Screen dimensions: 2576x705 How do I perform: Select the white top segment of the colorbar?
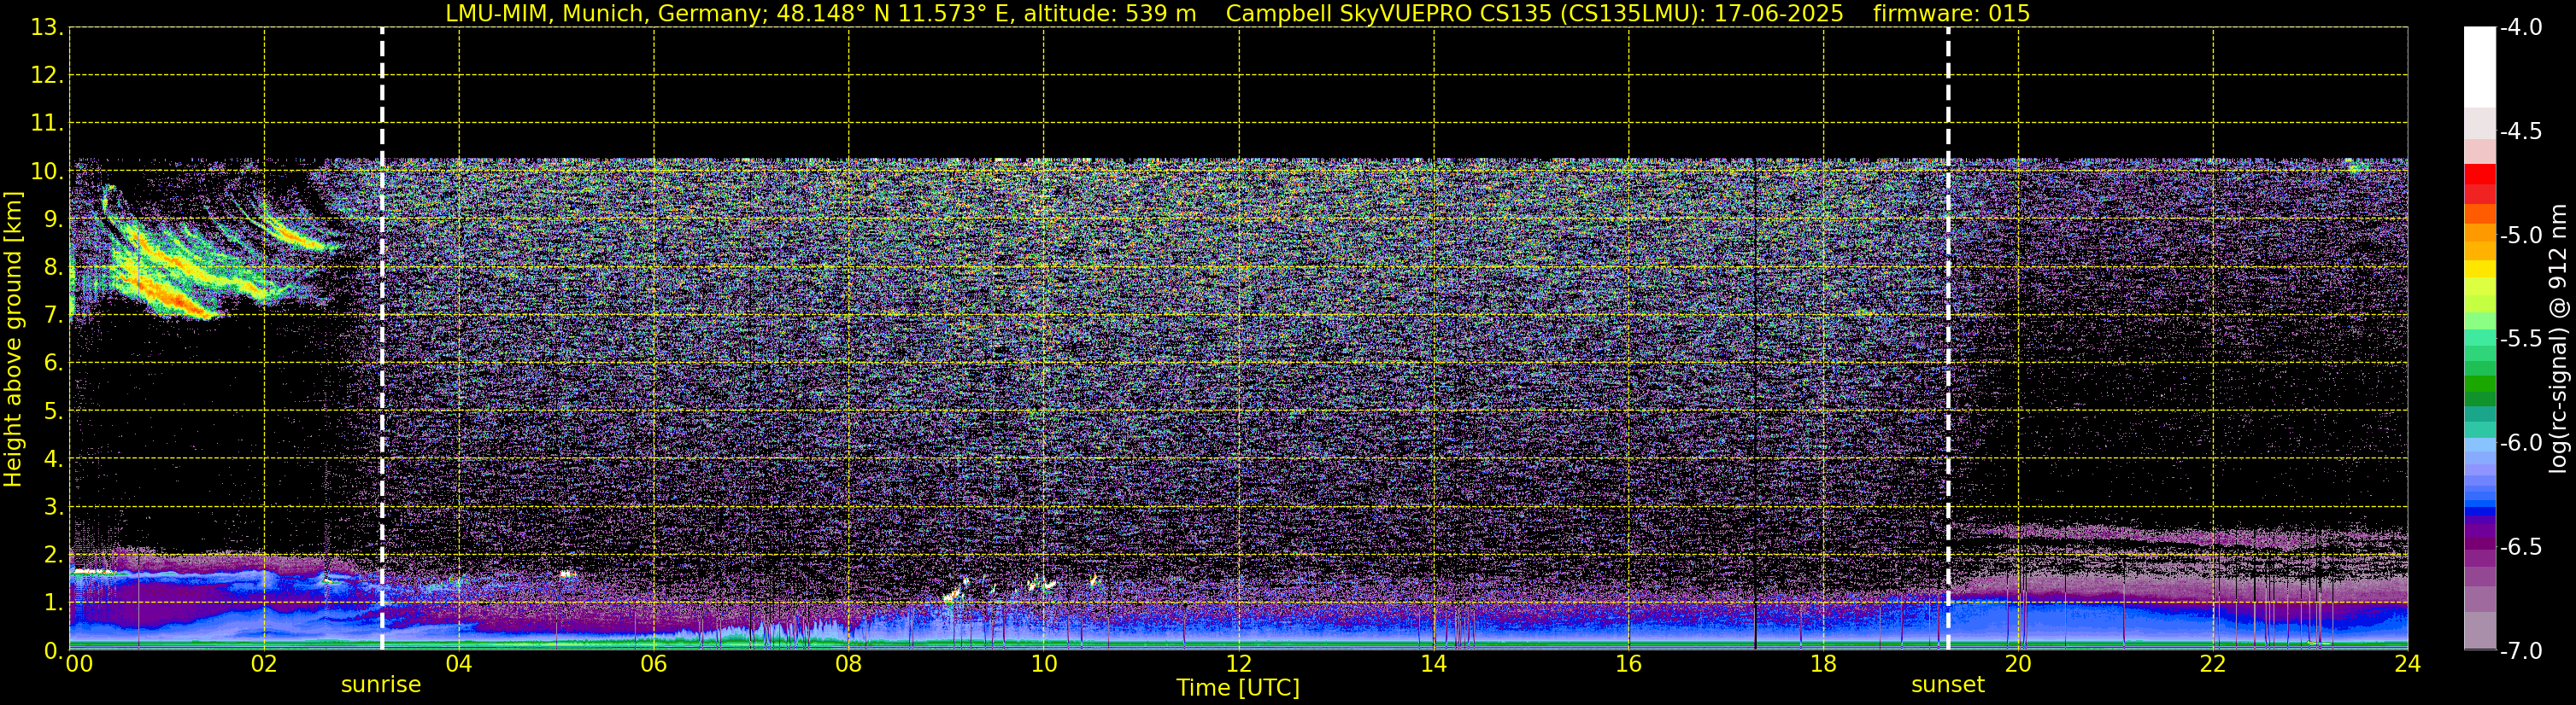click(2479, 66)
